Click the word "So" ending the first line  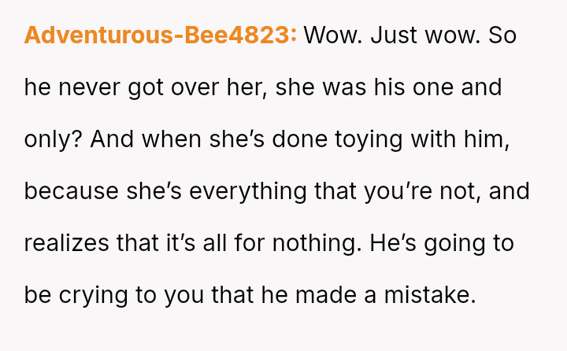pyautogui.click(x=502, y=35)
